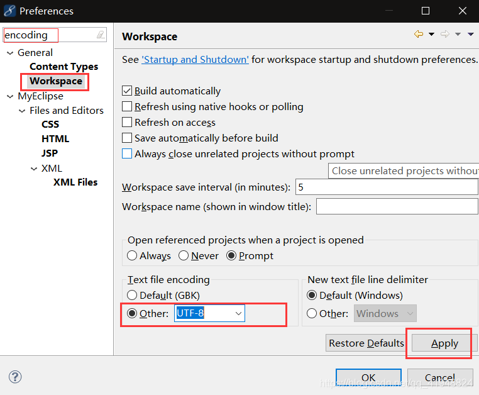Maximize the Preferences window
Viewport: 479px width, 395px height.
point(426,11)
